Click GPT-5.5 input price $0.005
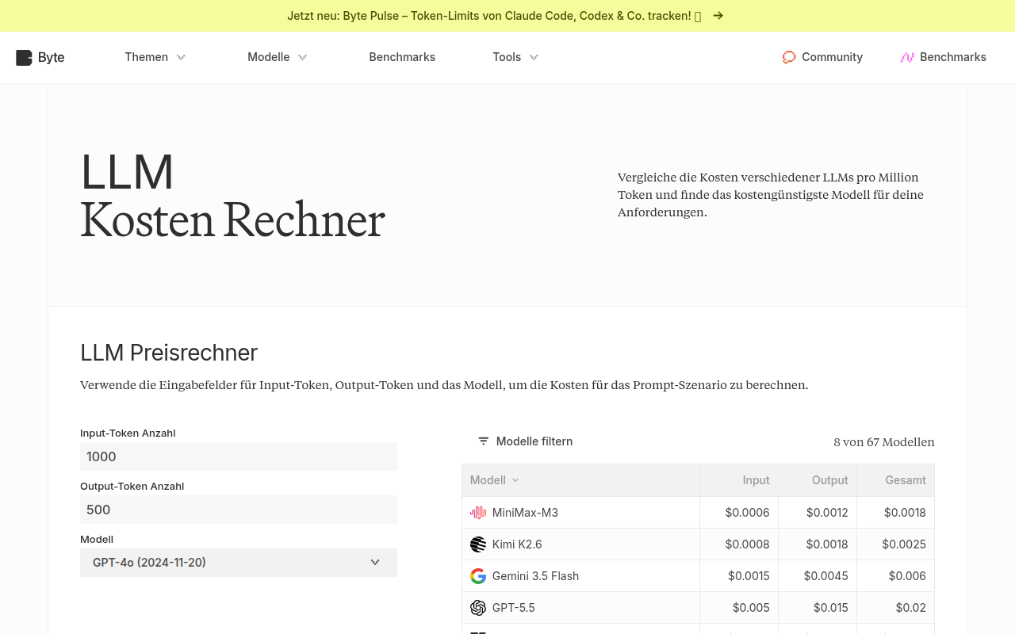Image resolution: width=1015 pixels, height=634 pixels. [x=751, y=608]
